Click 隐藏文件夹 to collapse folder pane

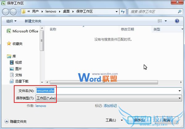coord(15,121)
